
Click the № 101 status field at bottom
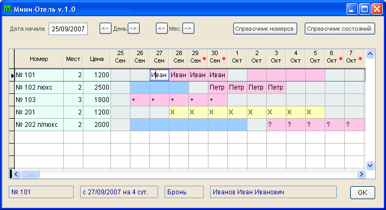click(41, 192)
